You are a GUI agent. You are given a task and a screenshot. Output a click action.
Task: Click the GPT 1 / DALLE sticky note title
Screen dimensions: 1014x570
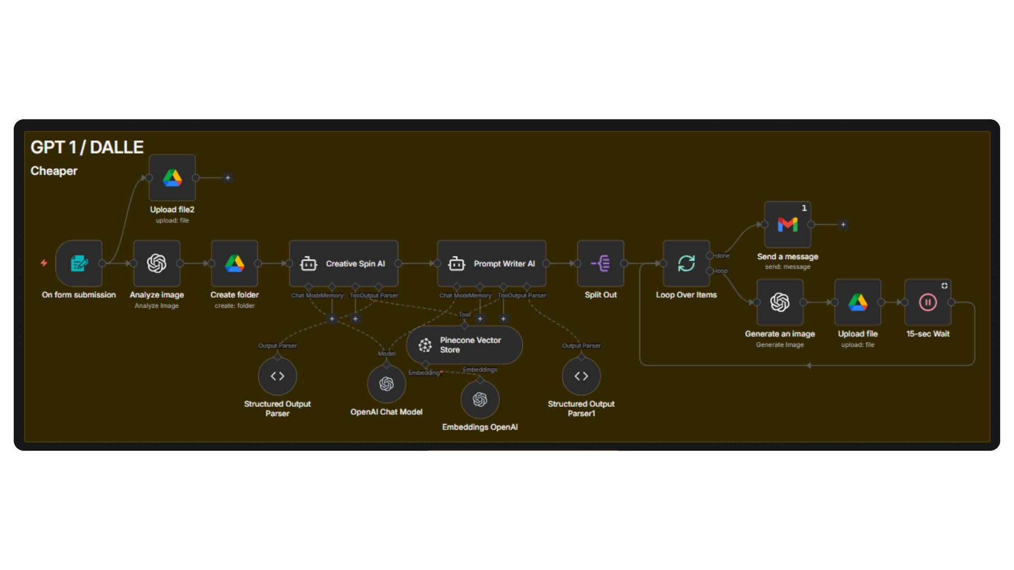click(x=87, y=147)
